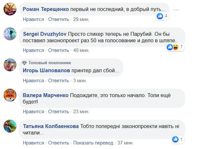197x149 pixels.
Task: Open Татьяна Колбаенкова's avatar picture
Action: click(x=10, y=126)
